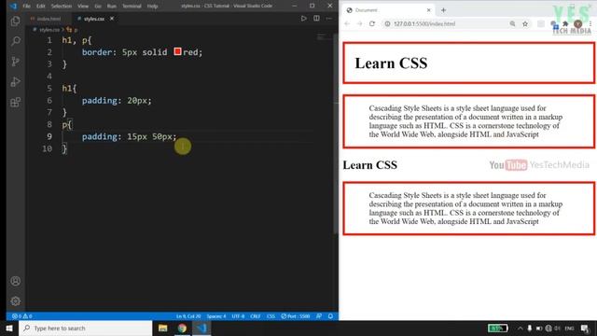
Task: Reload the page in Chrome
Action: pyautogui.click(x=372, y=23)
